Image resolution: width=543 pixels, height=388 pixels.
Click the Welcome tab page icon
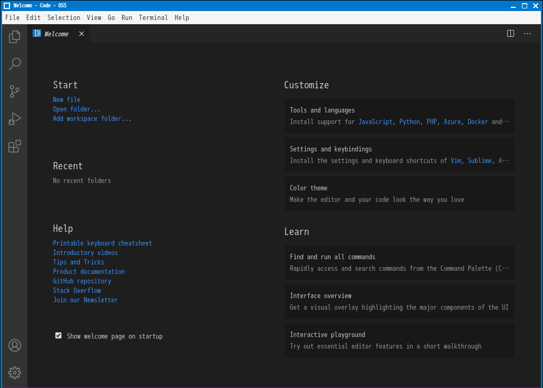(x=37, y=33)
